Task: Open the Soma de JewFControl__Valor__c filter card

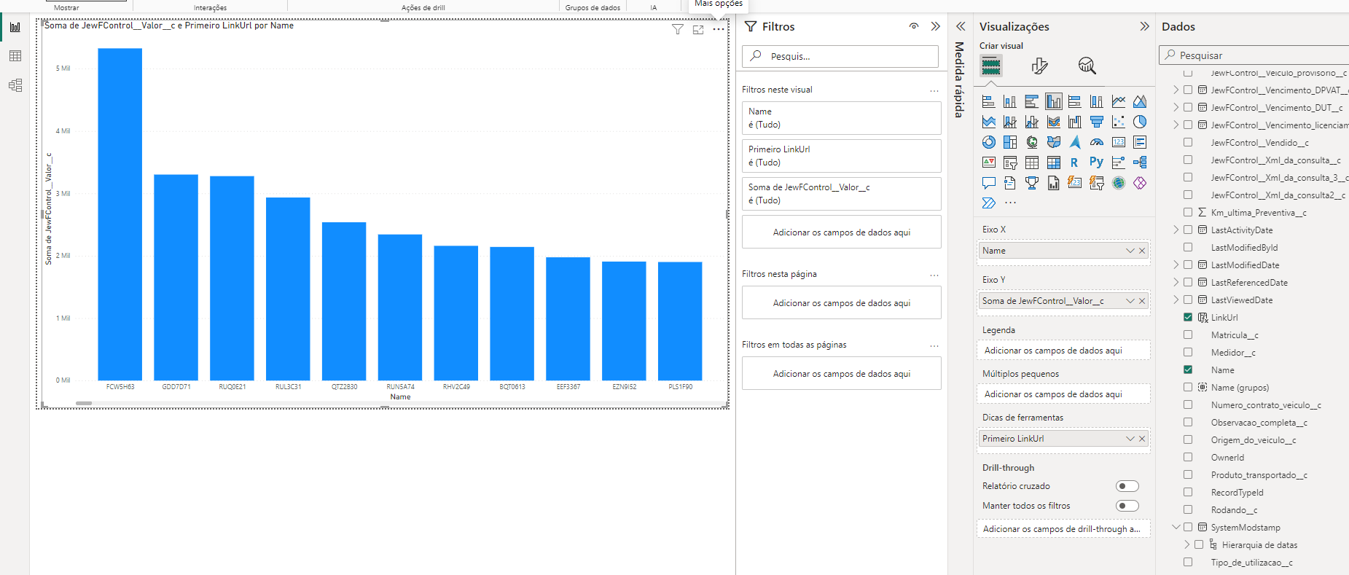Action: point(842,194)
